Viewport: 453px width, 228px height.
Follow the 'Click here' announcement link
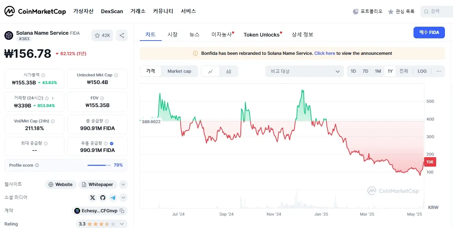[x=325, y=53]
